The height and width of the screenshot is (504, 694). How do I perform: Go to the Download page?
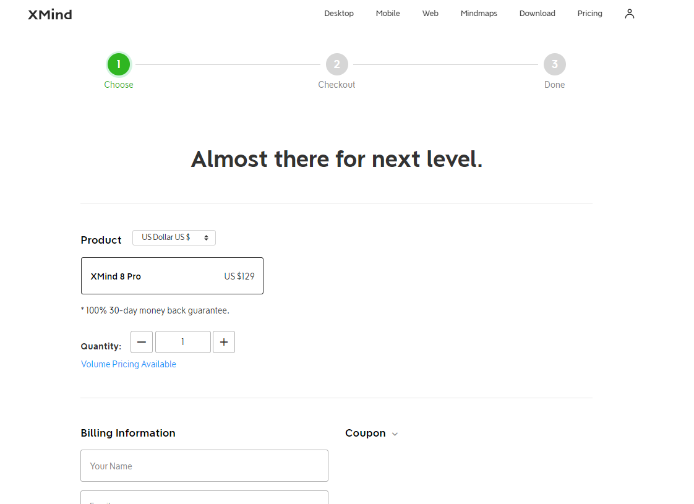pyautogui.click(x=537, y=13)
